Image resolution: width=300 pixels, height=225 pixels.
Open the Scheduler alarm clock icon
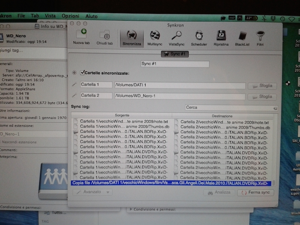[x=199, y=39]
